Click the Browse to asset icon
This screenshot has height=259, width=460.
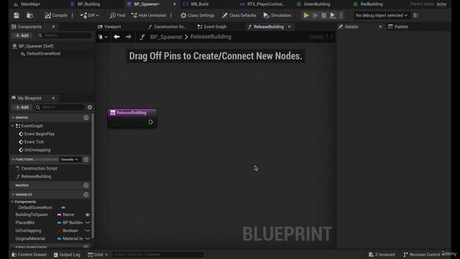point(29,15)
